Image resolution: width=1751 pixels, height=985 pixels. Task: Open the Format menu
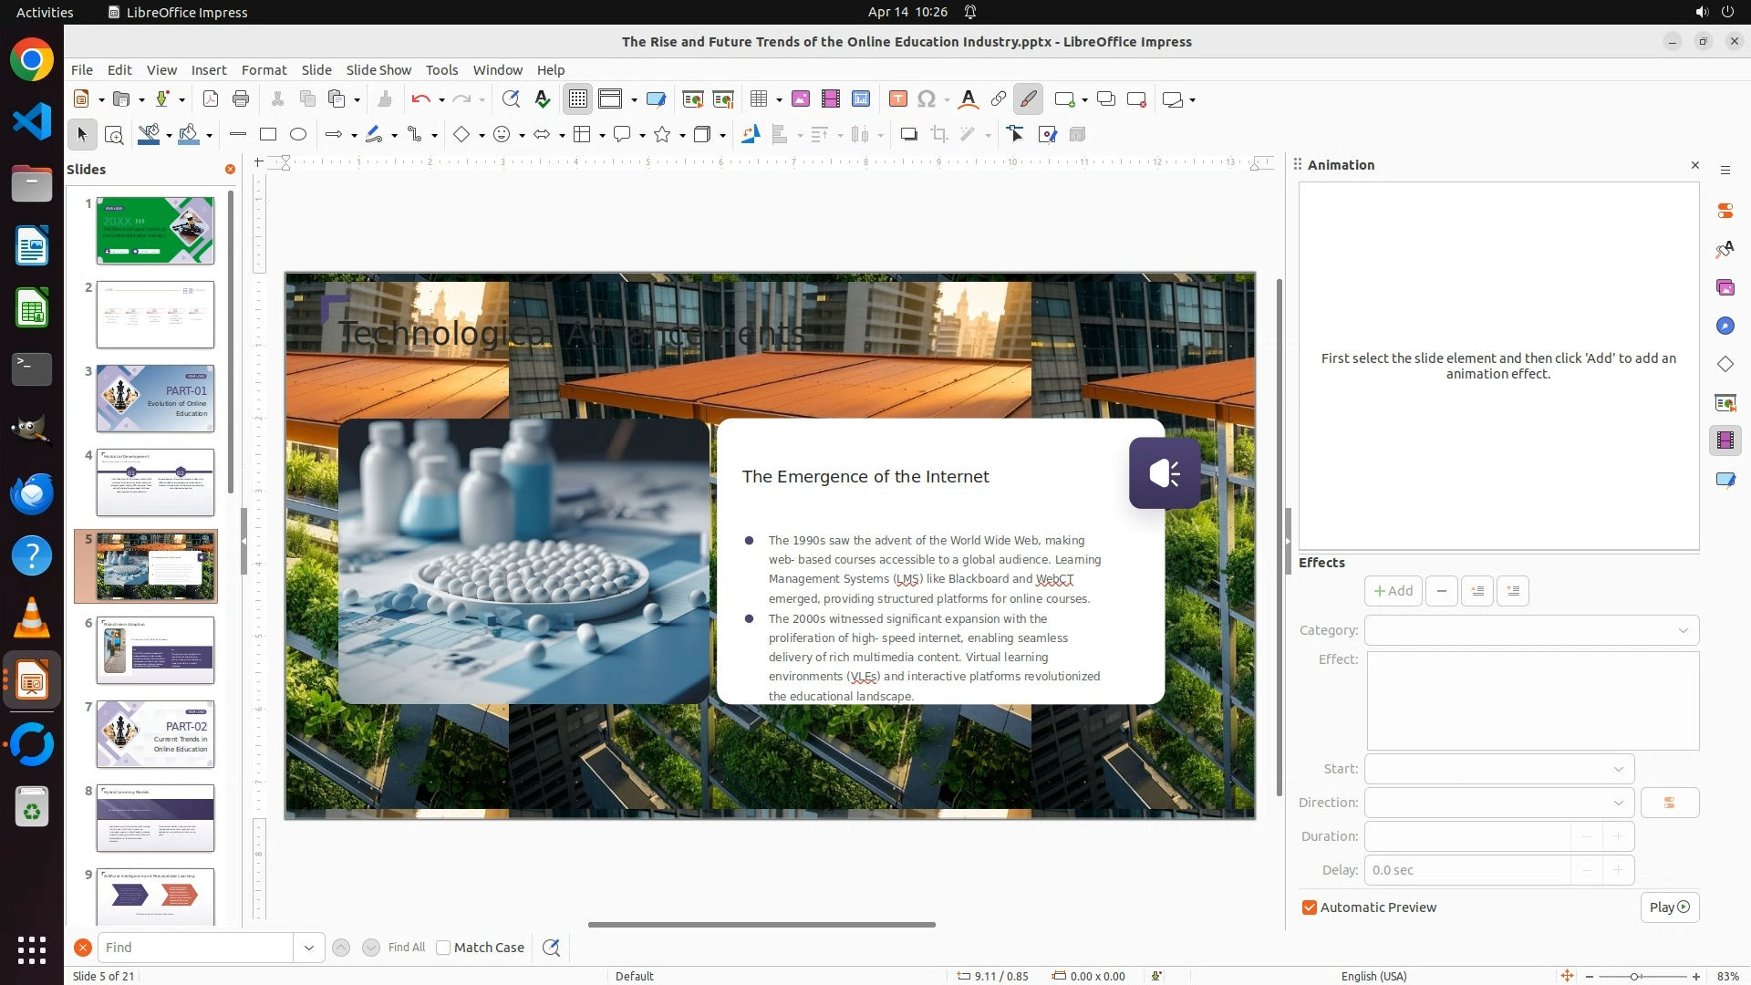pyautogui.click(x=264, y=70)
